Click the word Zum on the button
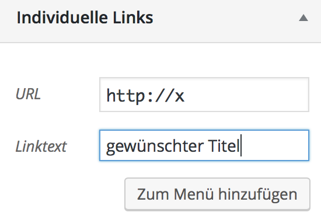 coord(153,194)
